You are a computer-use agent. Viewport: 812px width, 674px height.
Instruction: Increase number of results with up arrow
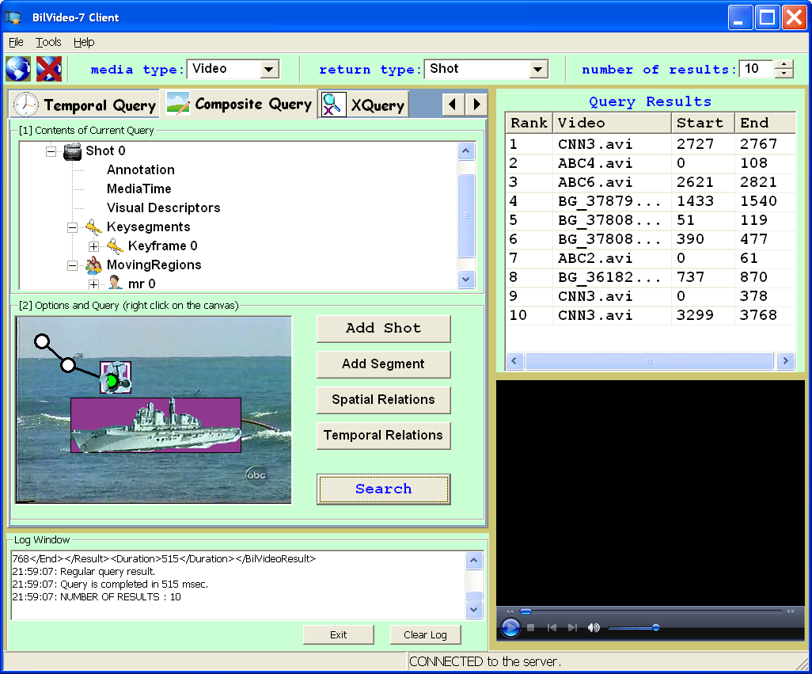(x=784, y=65)
